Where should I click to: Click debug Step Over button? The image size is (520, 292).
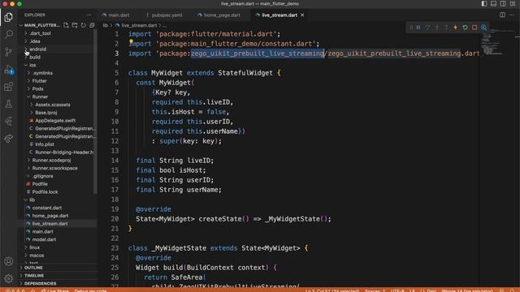click(428, 28)
